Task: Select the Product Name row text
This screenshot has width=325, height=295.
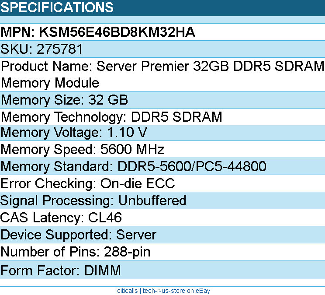Action: click(x=162, y=66)
